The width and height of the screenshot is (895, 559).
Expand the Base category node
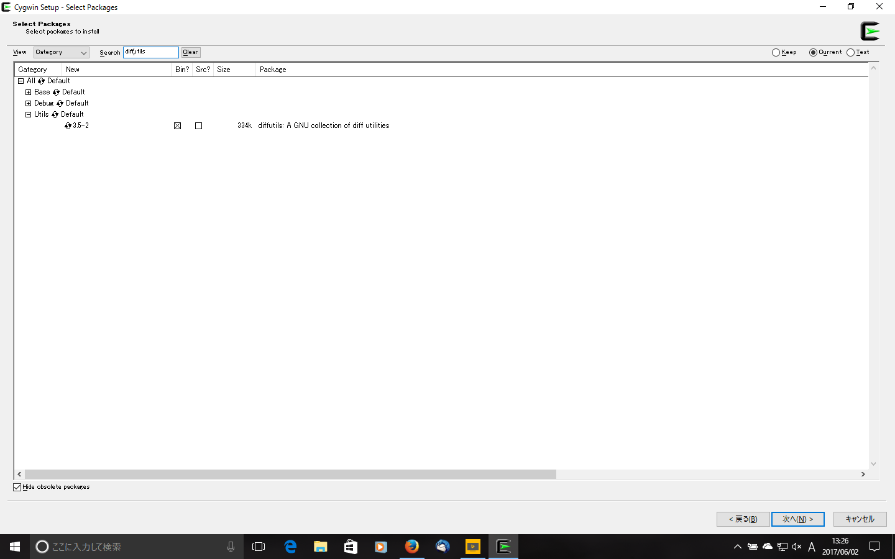[x=28, y=92]
